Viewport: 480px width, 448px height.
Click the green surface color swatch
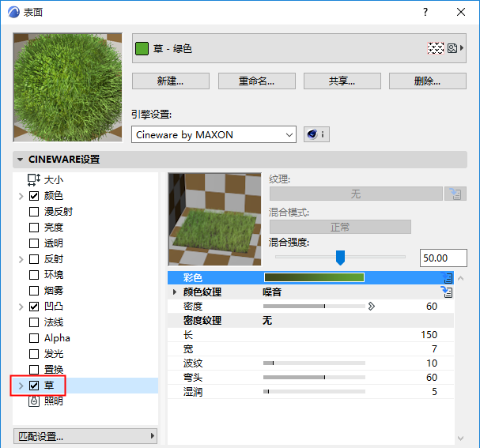[x=142, y=49]
